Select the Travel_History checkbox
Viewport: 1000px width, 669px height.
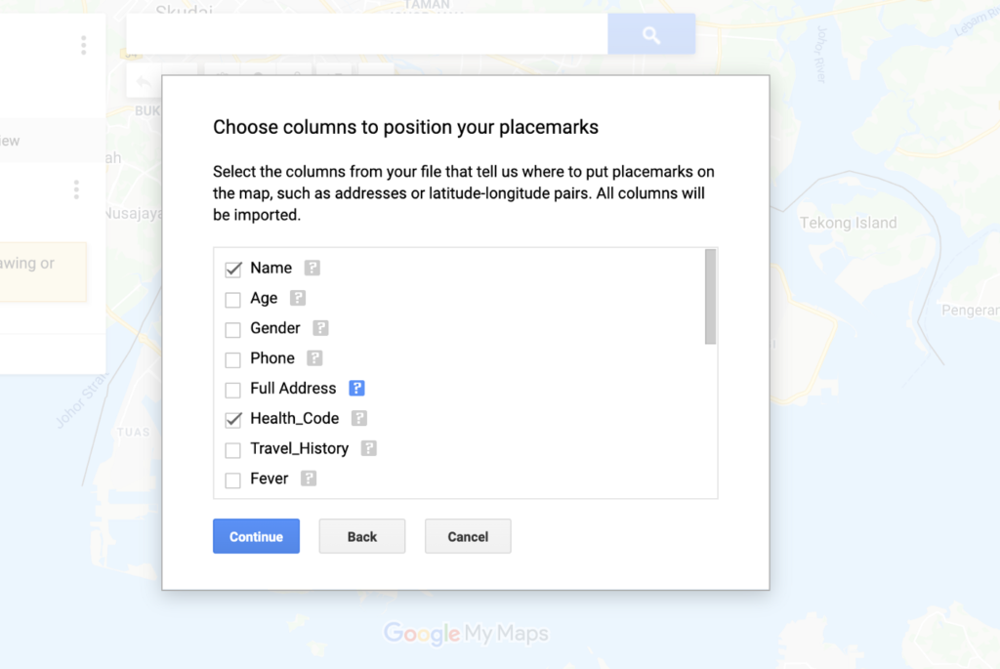(x=232, y=450)
